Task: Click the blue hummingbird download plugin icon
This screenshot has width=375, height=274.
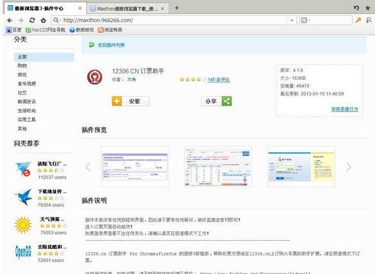Action: point(23,197)
